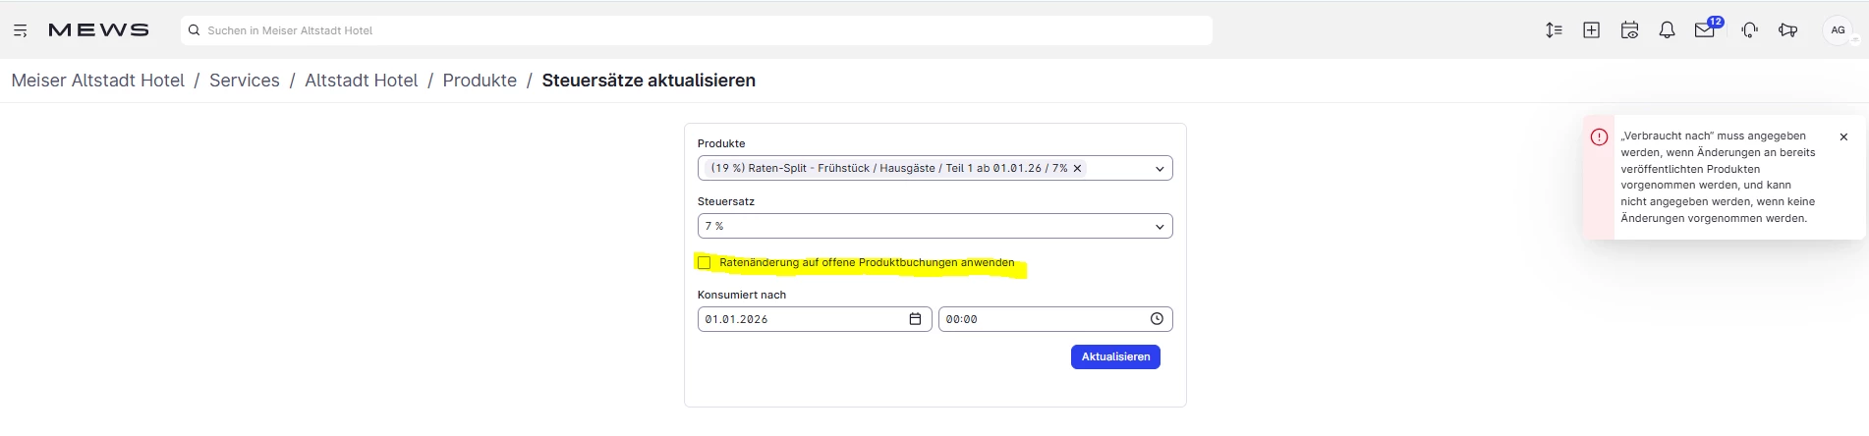
Task: Remove the selected Raten-Split product chip
Action: pos(1077,168)
